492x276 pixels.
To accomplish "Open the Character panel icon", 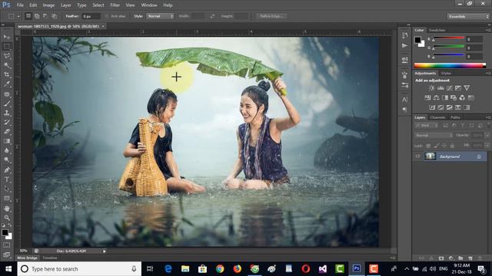I will click(x=405, y=100).
